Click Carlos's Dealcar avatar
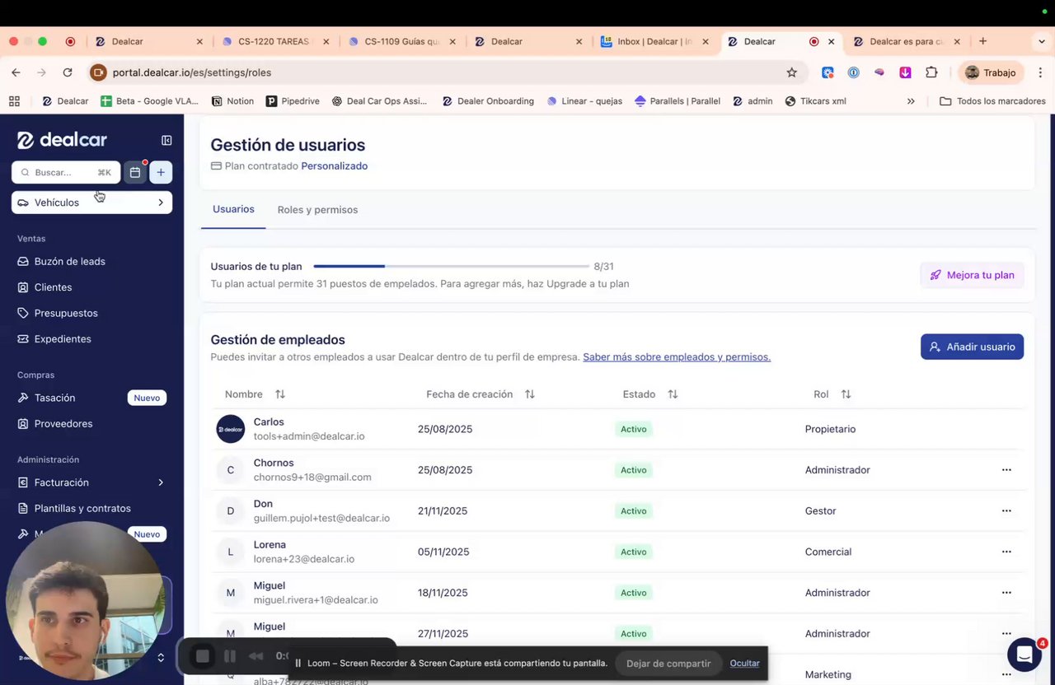Screen dimensions: 1055x685 click(231, 429)
